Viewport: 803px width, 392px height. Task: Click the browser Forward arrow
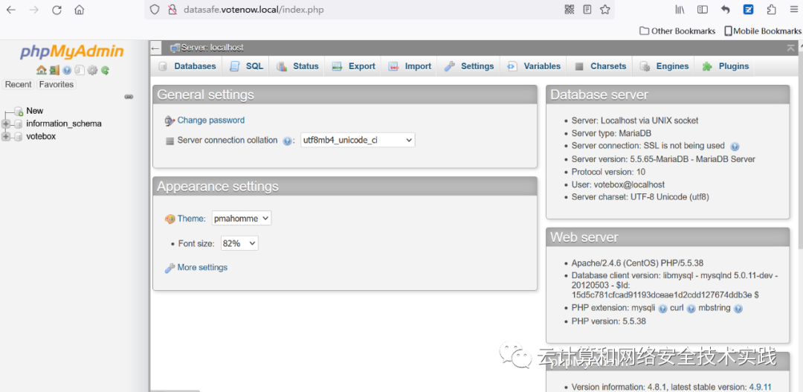click(33, 10)
